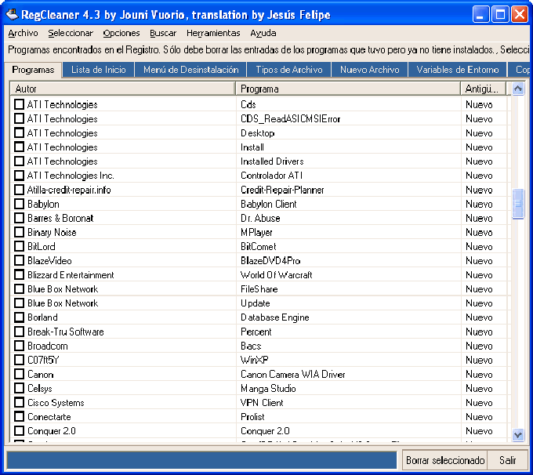Check the BlazeVideo entry checkbox
This screenshot has height=475, width=533.
pyautogui.click(x=20, y=260)
